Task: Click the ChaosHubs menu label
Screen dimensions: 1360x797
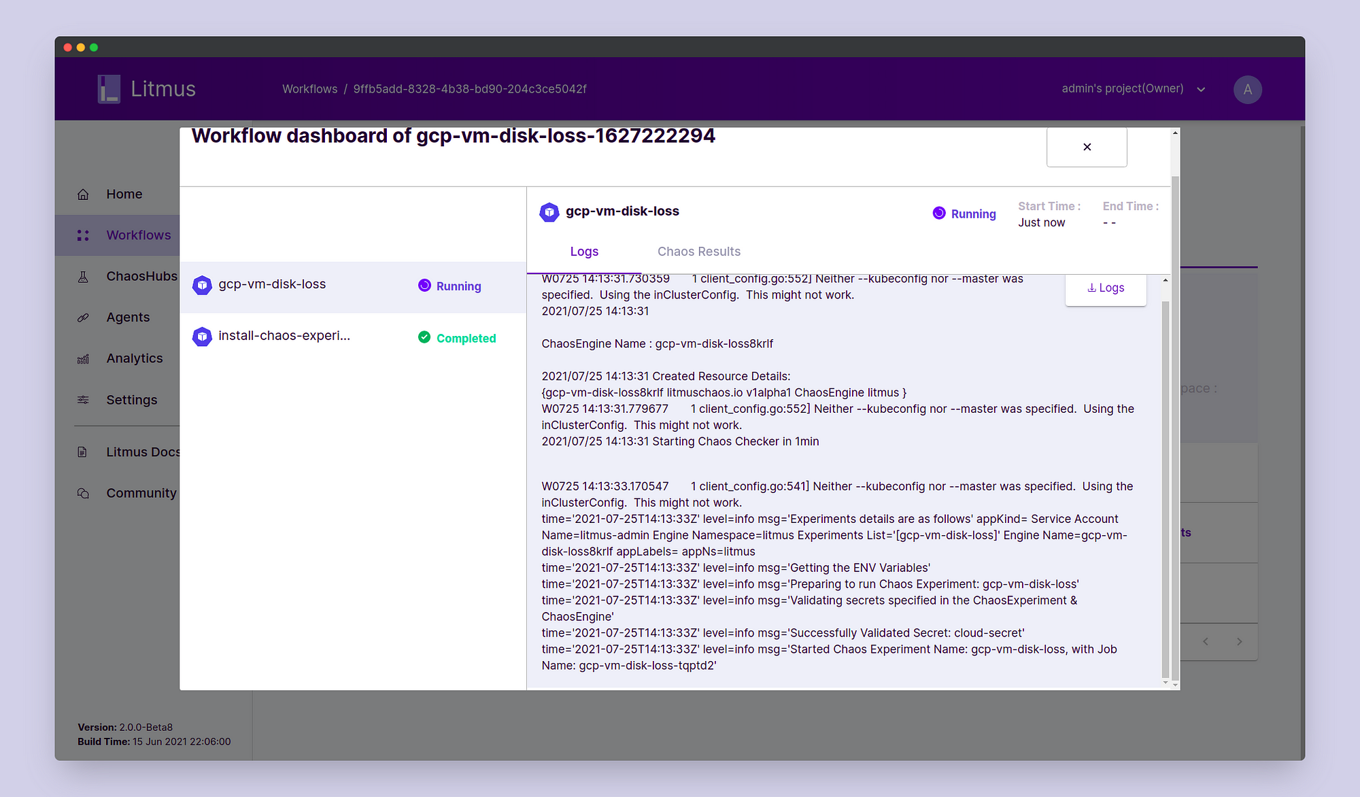Action: 141,276
